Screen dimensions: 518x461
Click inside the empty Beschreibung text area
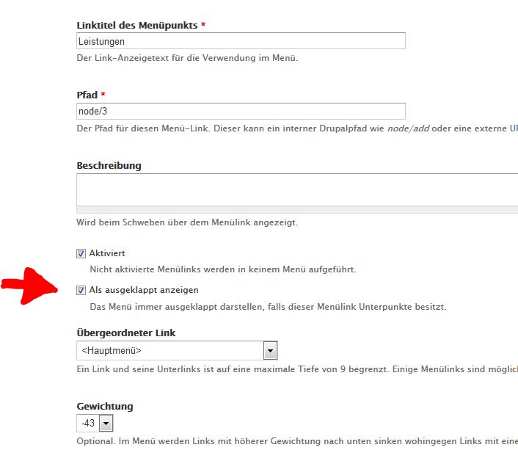(x=293, y=189)
